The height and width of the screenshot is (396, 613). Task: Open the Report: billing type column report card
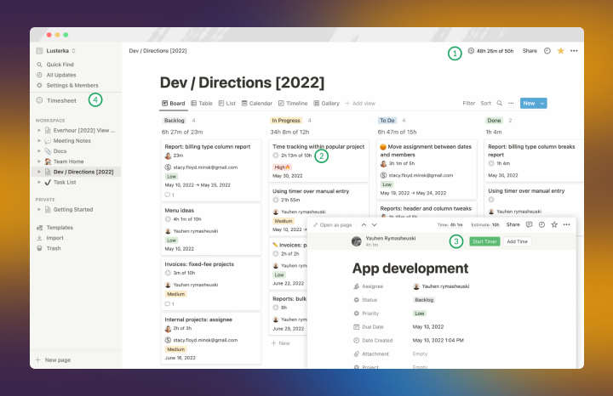208,145
